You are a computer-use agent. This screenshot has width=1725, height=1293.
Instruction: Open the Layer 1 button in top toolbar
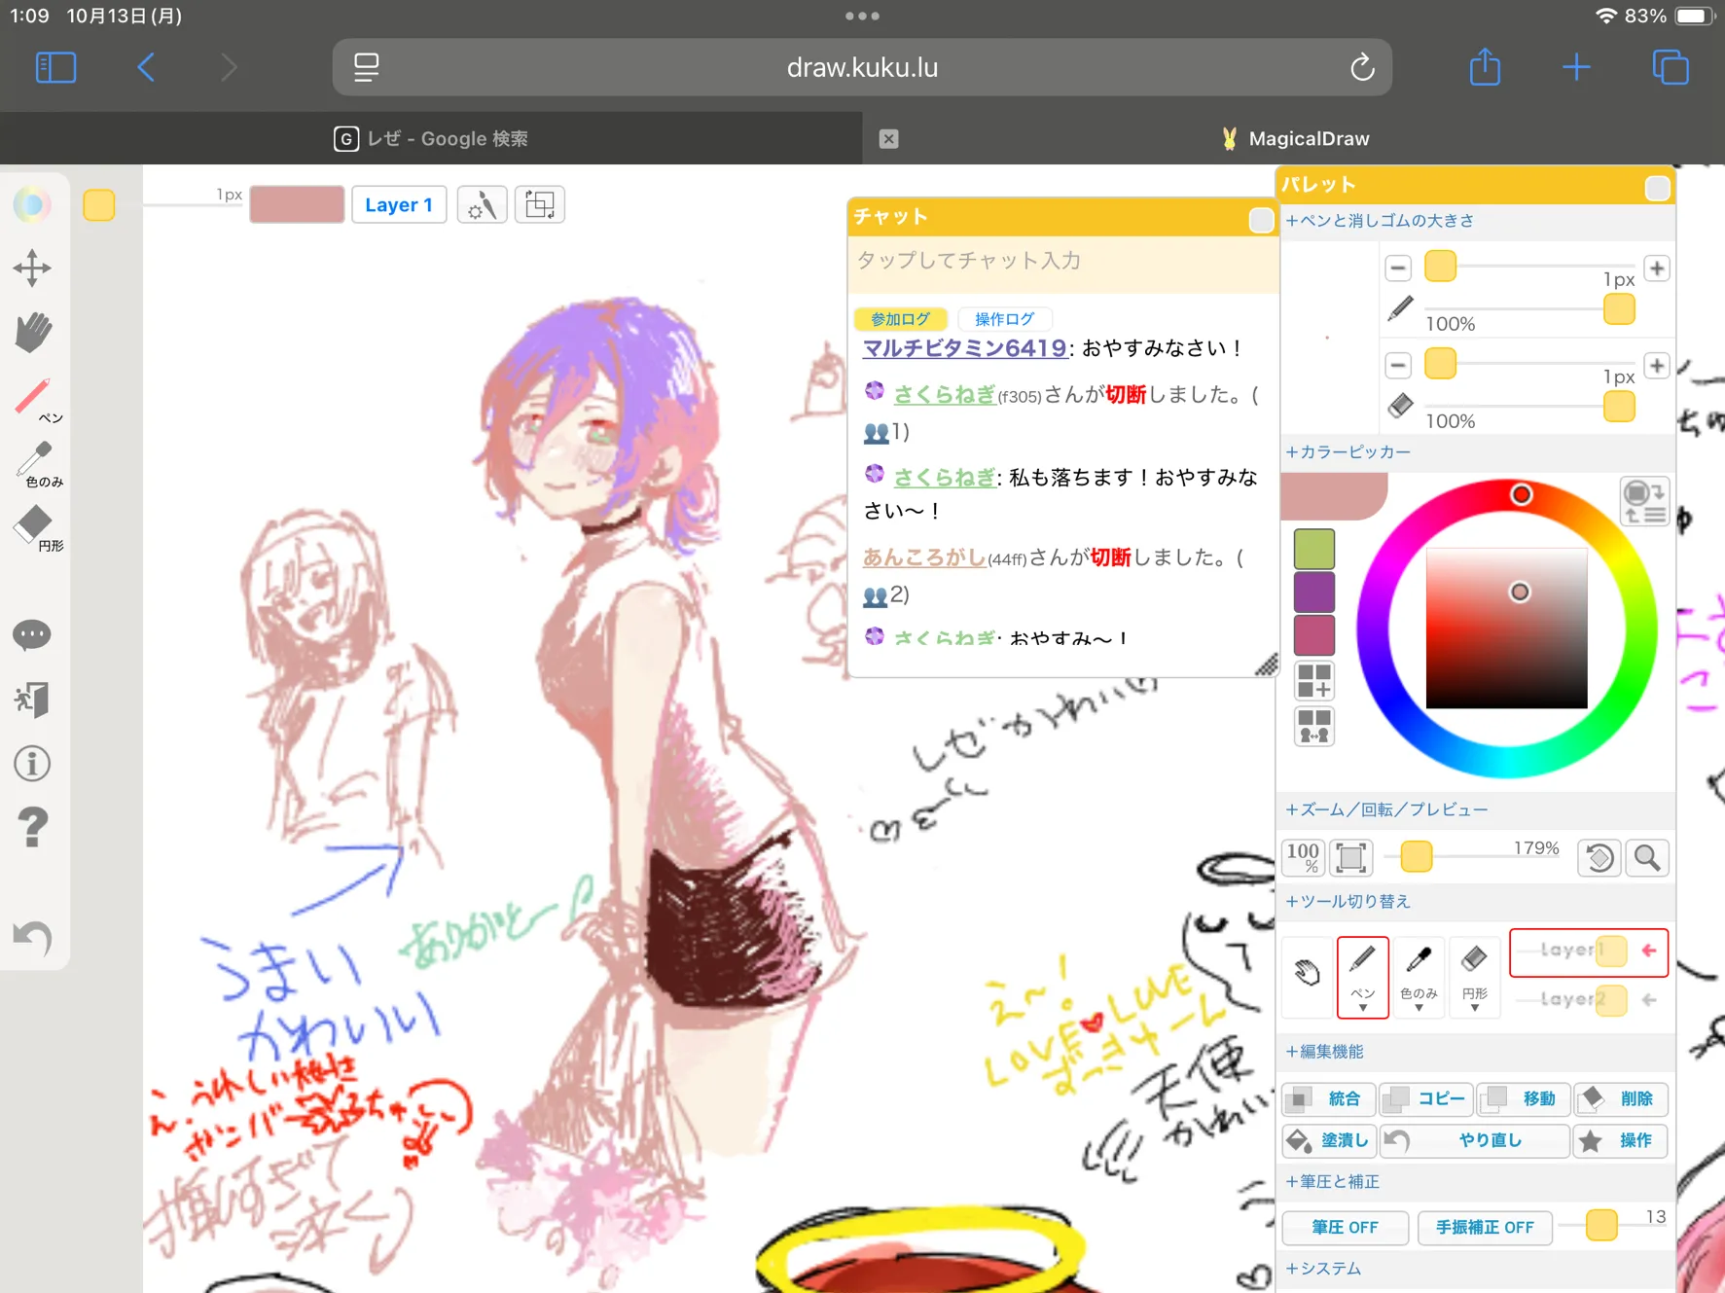[x=399, y=205]
